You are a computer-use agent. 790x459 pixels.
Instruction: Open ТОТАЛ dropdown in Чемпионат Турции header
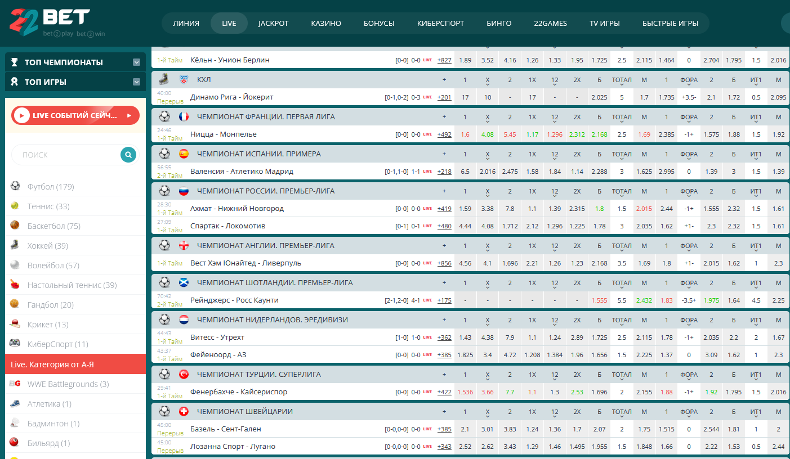click(622, 376)
